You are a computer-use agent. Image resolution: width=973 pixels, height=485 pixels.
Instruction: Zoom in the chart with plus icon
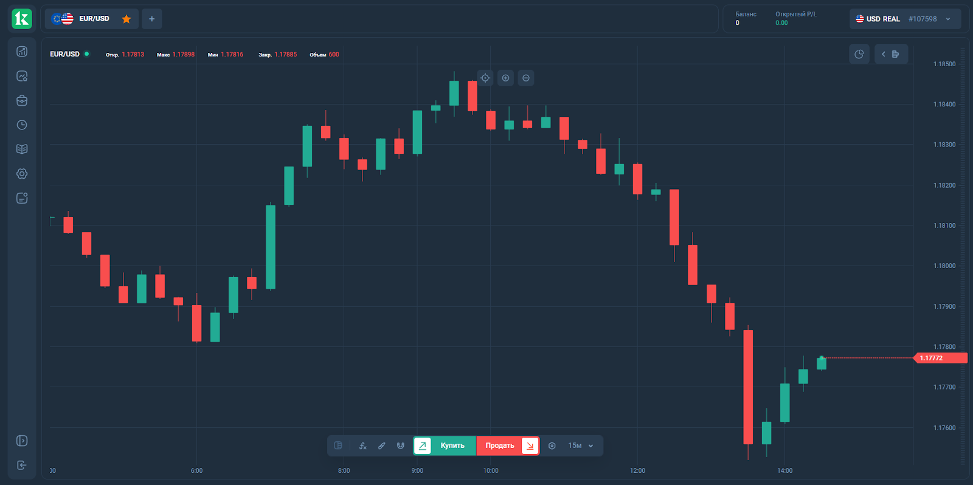(x=505, y=78)
